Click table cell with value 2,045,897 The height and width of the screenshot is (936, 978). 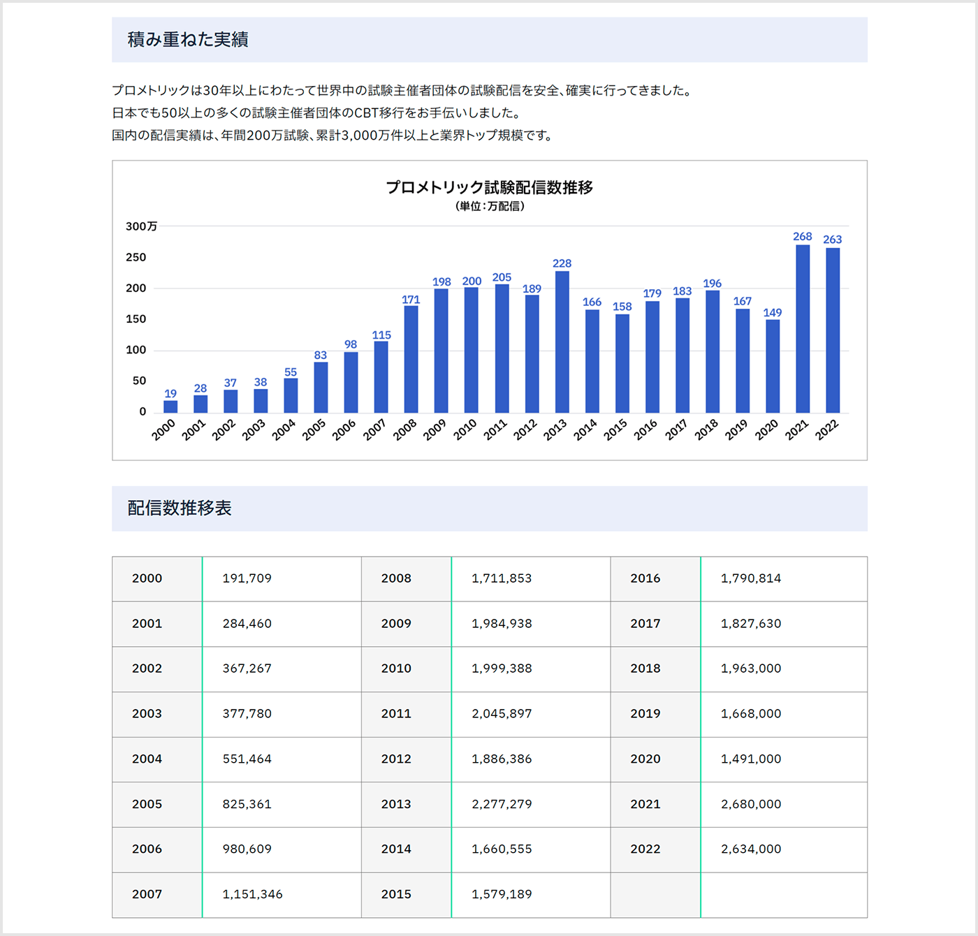(531, 715)
